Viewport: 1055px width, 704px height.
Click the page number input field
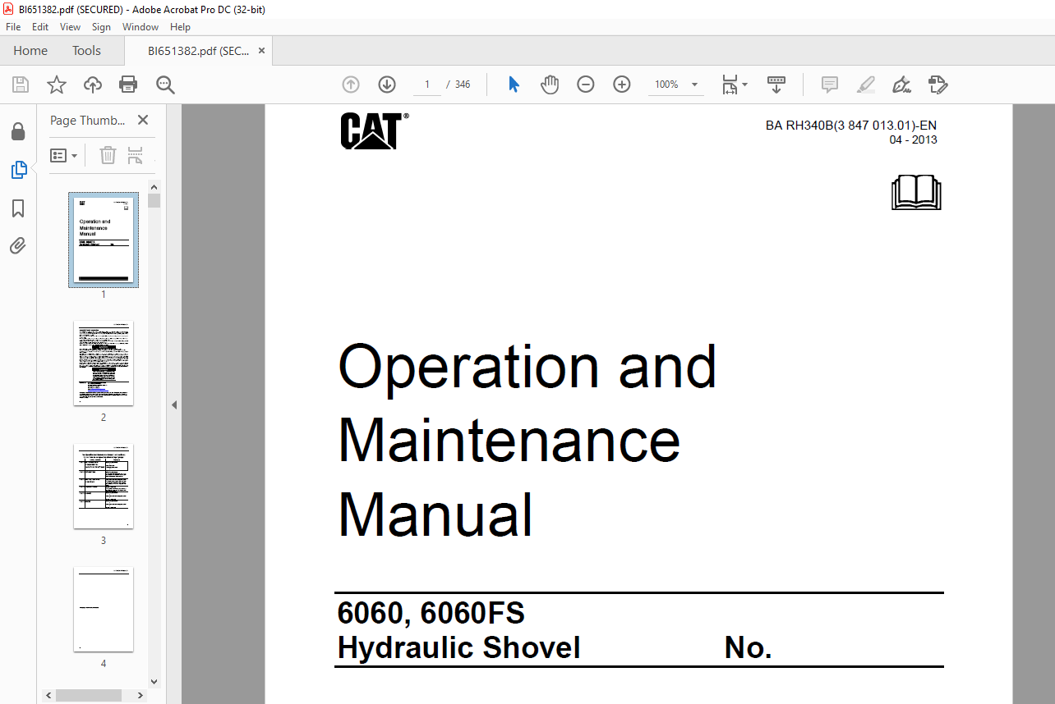[427, 85]
